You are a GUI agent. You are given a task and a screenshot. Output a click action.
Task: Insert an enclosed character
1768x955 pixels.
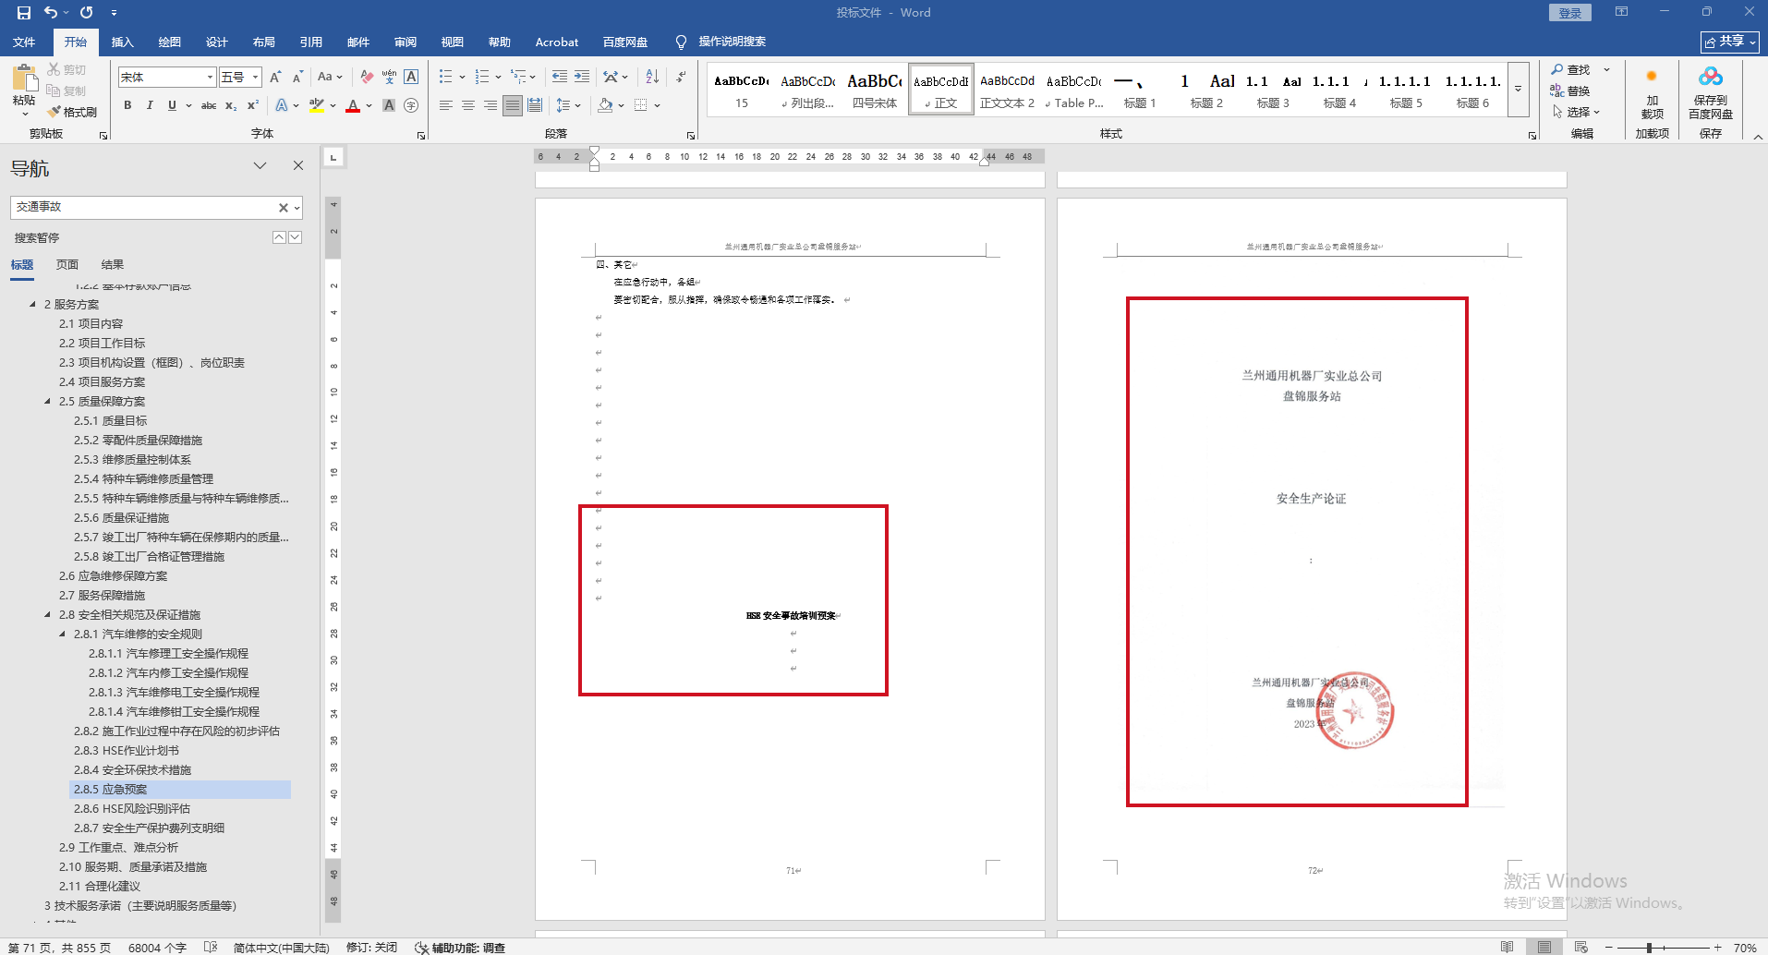click(412, 105)
